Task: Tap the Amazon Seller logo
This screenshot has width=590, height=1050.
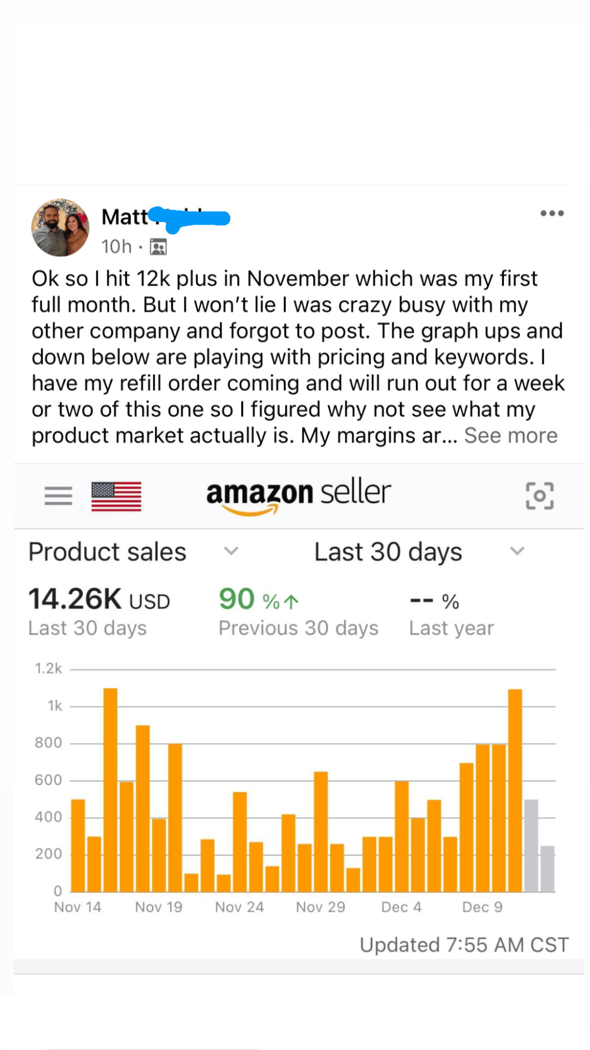Action: [299, 495]
